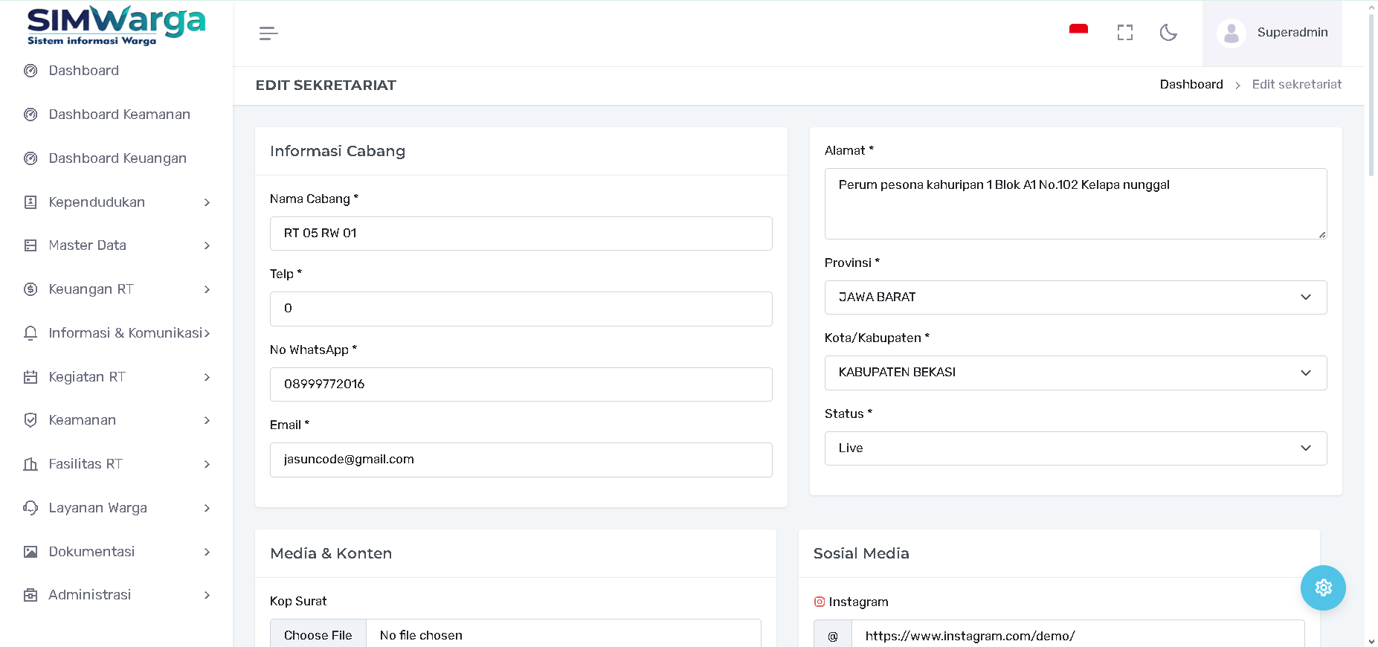Screen dimensions: 1378x647
Task: Click the Nama Cabang input field
Action: 521,234
